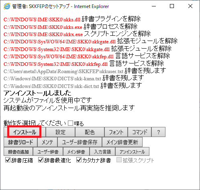Toggle the 喋る checkbox

coord(70,123)
